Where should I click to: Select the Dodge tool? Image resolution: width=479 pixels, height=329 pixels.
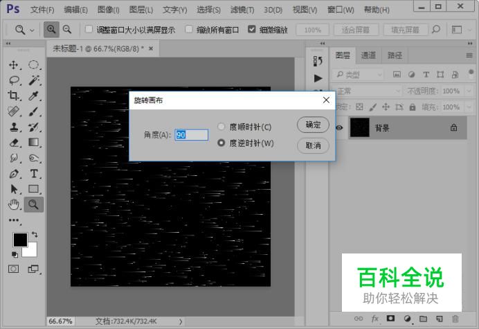[x=34, y=158]
